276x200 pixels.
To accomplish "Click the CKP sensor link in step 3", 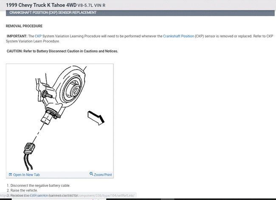I will point(39,195).
